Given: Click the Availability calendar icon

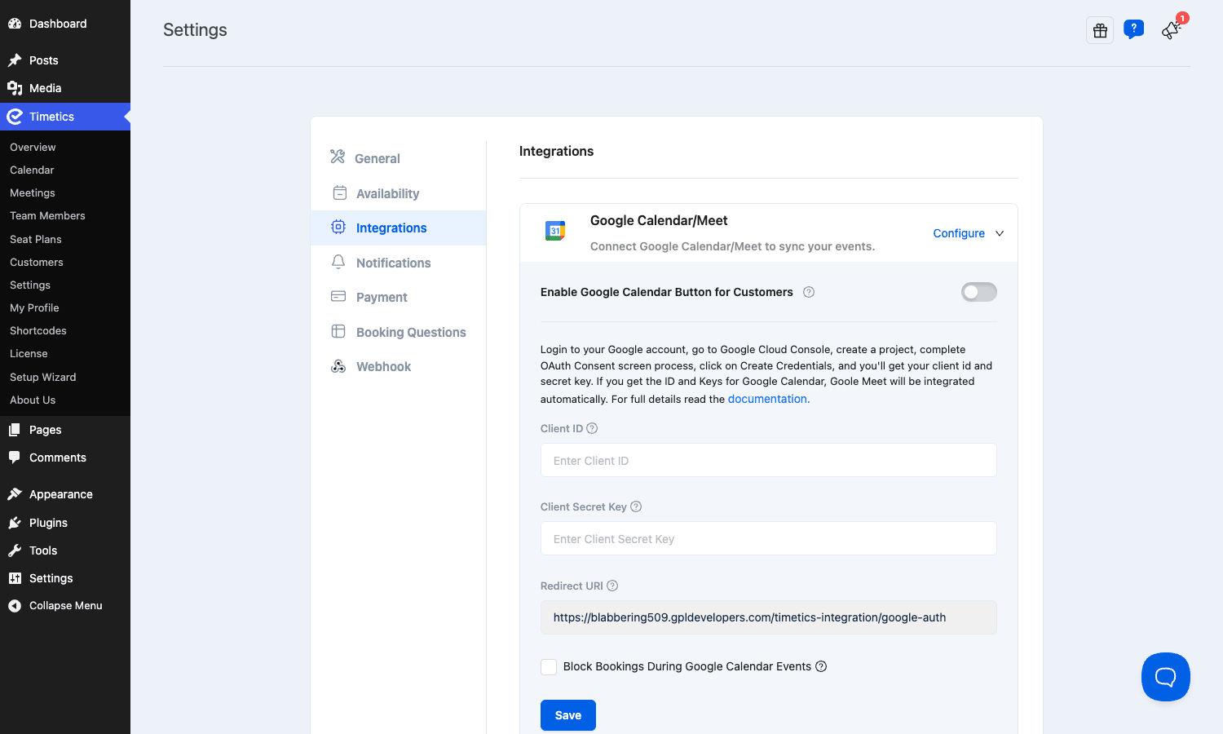Looking at the screenshot, I should pyautogui.click(x=339, y=192).
